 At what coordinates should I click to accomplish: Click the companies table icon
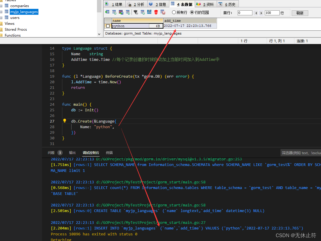[x=7, y=6]
